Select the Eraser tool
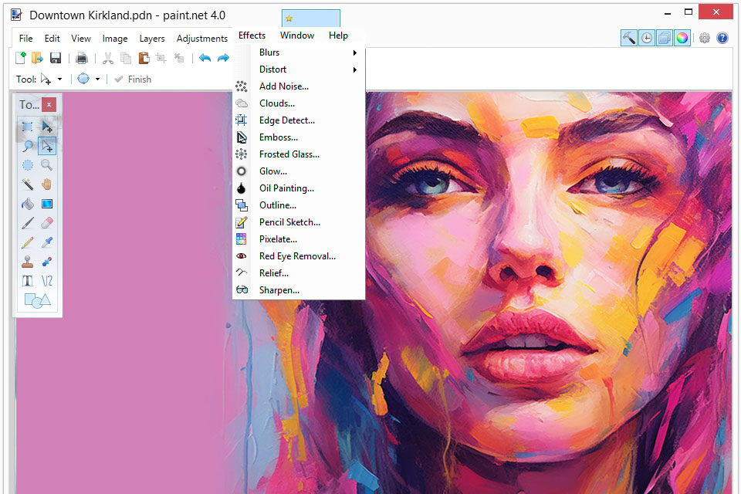Screen dimensions: 741x494 pos(47,223)
